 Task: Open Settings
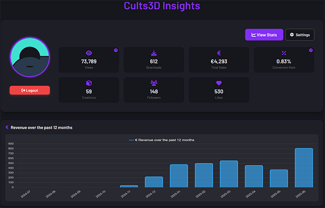tap(300, 35)
